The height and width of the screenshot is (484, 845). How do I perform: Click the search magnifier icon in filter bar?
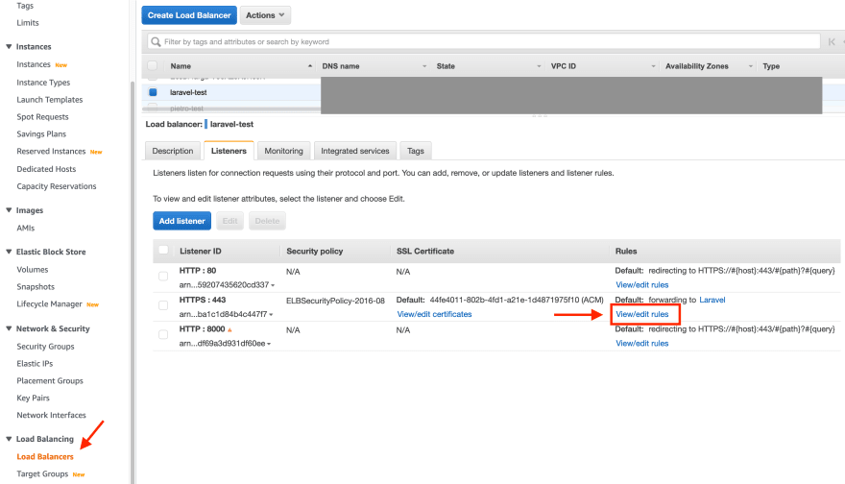156,41
